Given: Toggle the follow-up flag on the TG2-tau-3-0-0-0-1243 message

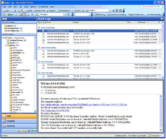Looking at the screenshot, I should pyautogui.click(x=160, y=42).
